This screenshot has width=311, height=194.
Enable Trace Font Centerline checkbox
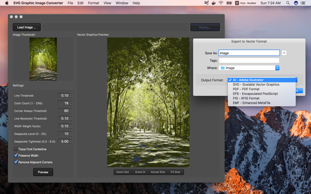(16, 149)
